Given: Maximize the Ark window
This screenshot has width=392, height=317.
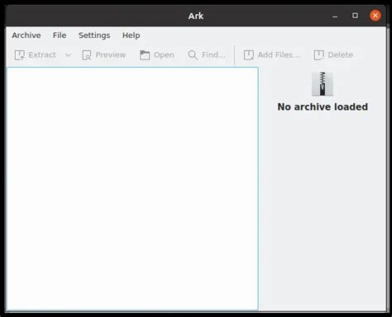Looking at the screenshot, I should [355, 16].
